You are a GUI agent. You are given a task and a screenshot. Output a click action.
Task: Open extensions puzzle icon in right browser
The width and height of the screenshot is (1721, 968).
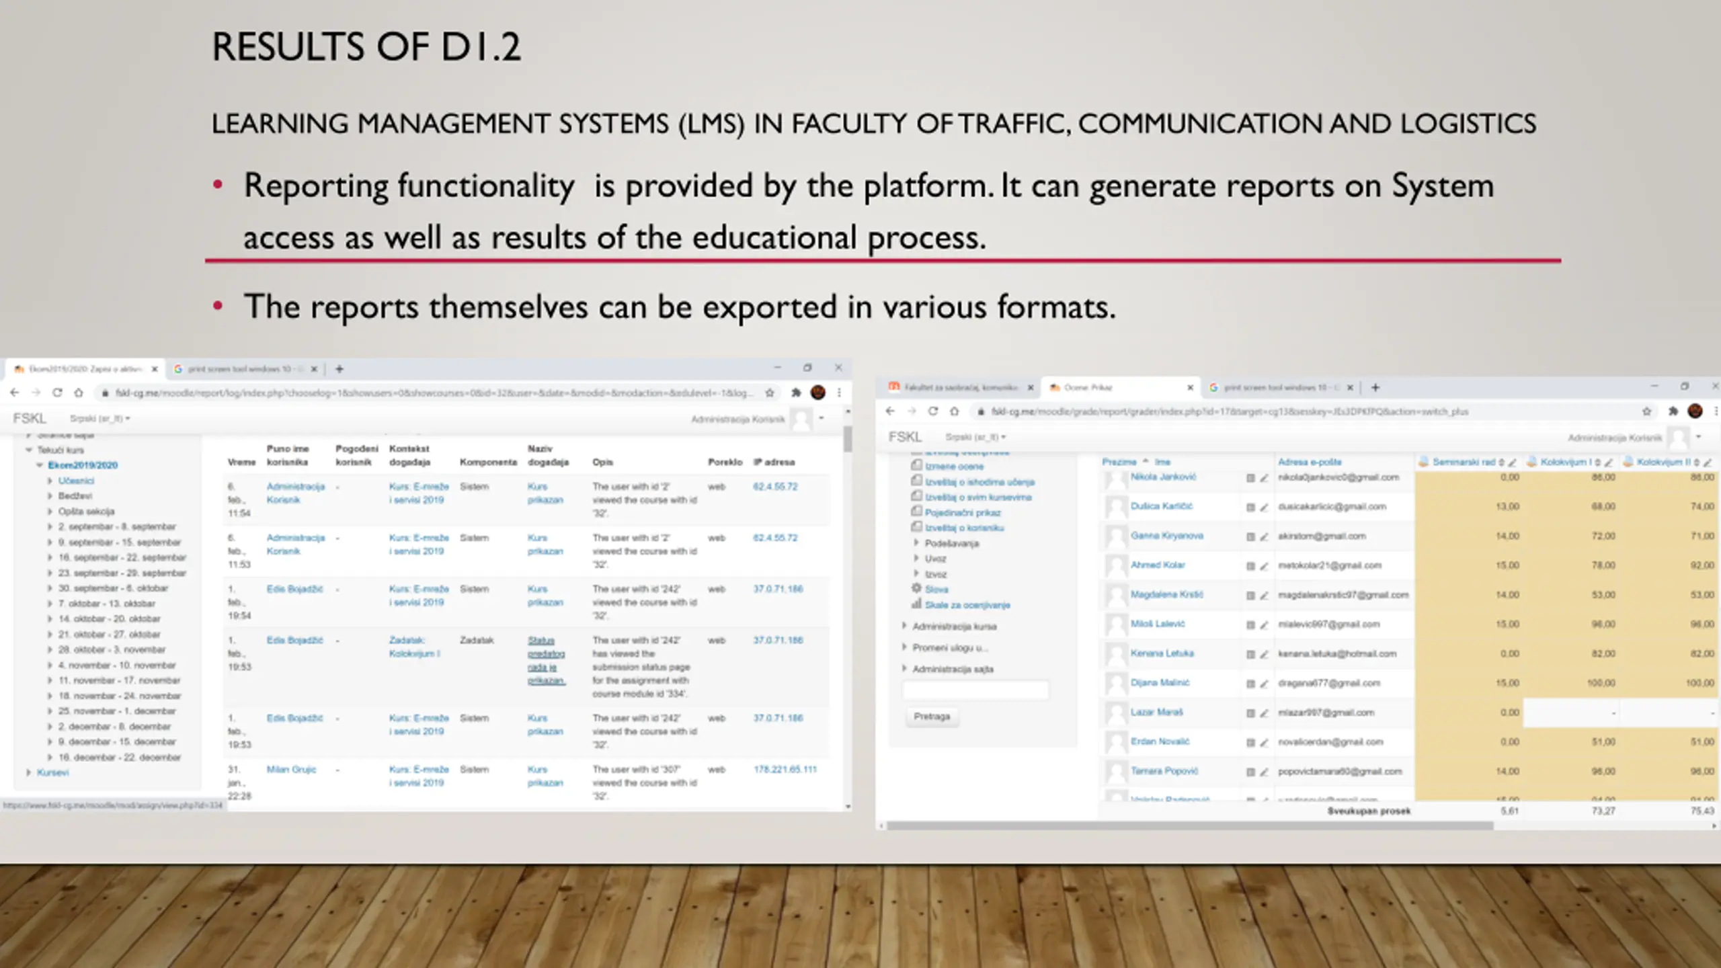[x=1673, y=411]
